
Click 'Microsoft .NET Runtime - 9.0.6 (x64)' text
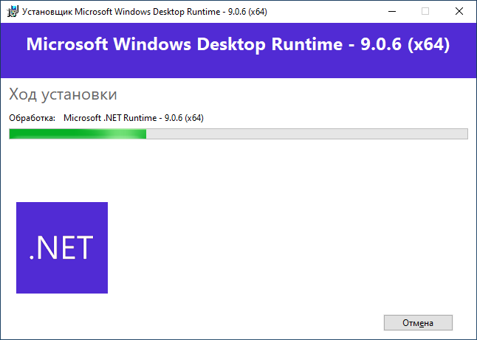pyautogui.click(x=134, y=118)
